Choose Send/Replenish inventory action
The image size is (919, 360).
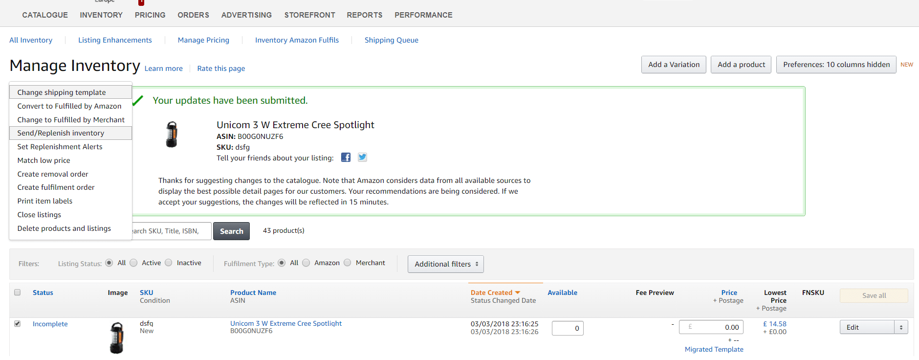71,133
